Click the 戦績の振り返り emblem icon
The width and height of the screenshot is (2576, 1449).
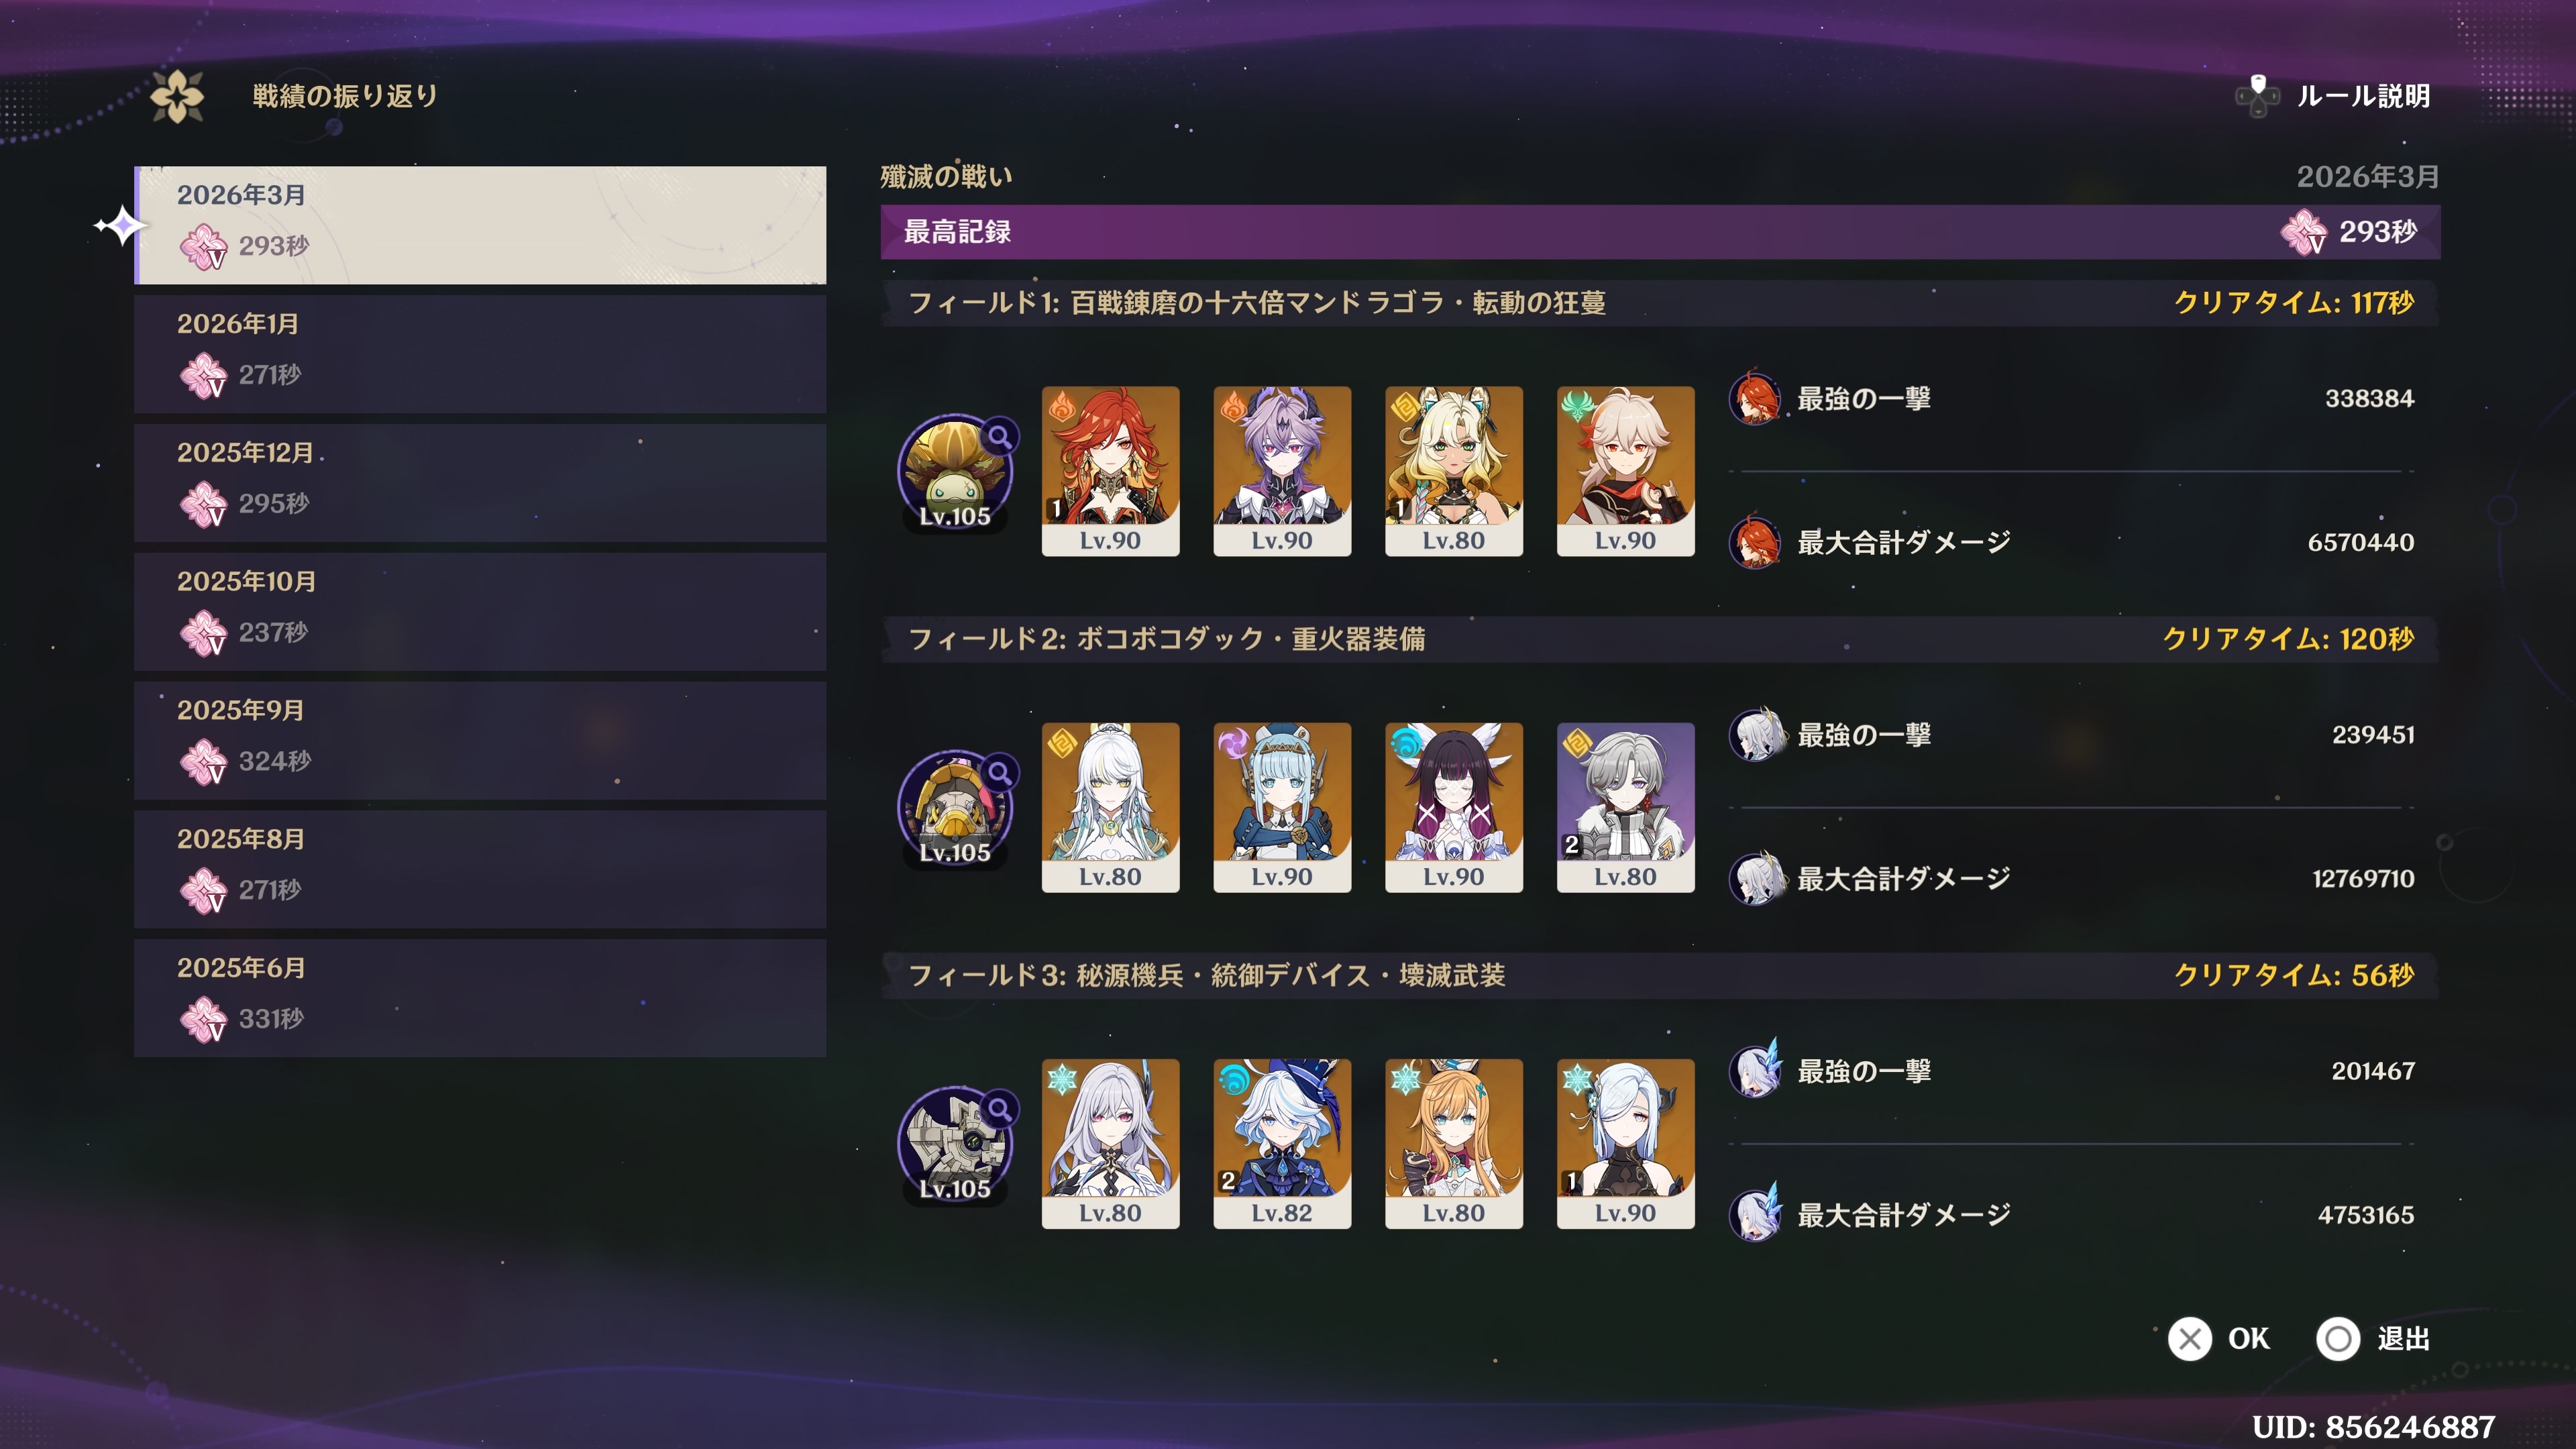tap(177, 96)
